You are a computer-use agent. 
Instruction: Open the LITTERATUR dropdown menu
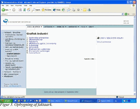pos(49,27)
